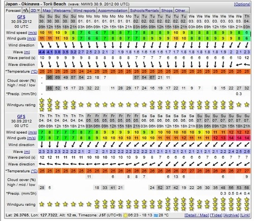The width and height of the screenshot is (254, 221).
Task: Click the 67 cloud cover cell
Action: (x=152, y=78)
